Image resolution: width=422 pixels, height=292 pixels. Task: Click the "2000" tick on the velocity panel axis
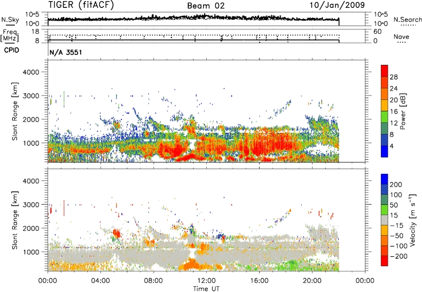[31, 228]
